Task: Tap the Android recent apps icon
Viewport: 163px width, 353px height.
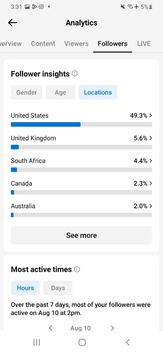Action: pyautogui.click(x=36, y=342)
